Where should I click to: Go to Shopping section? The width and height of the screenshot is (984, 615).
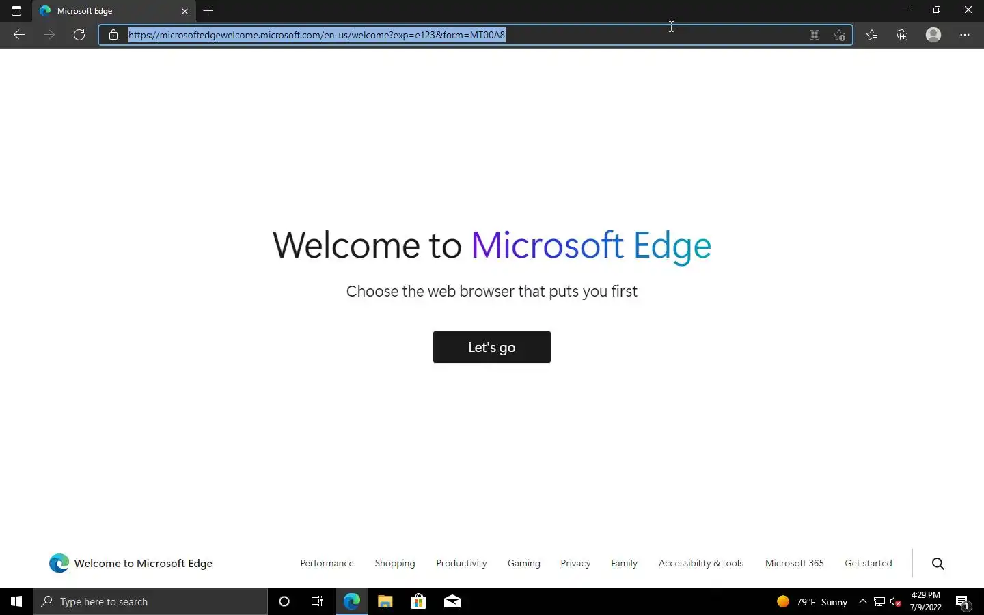(x=395, y=563)
